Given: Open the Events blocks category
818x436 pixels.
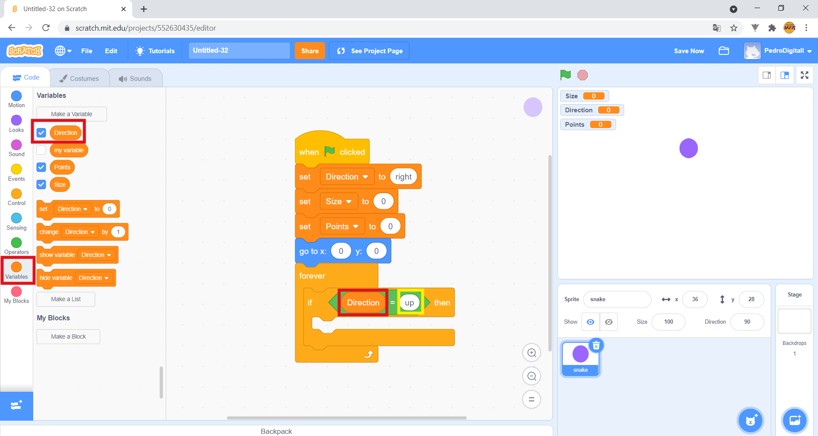Looking at the screenshot, I should coord(16,173).
